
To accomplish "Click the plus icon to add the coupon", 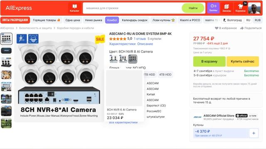I will pos(254,133).
